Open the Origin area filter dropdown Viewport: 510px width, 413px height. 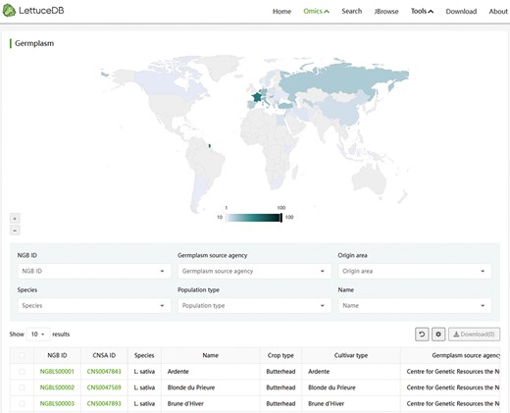click(x=415, y=271)
